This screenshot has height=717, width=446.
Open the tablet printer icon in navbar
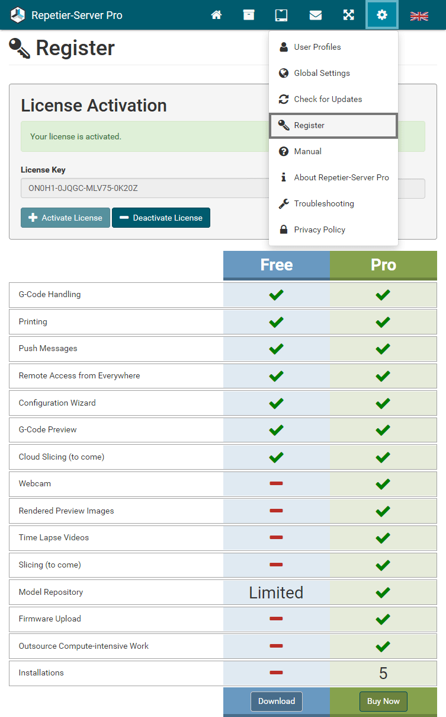coord(281,15)
